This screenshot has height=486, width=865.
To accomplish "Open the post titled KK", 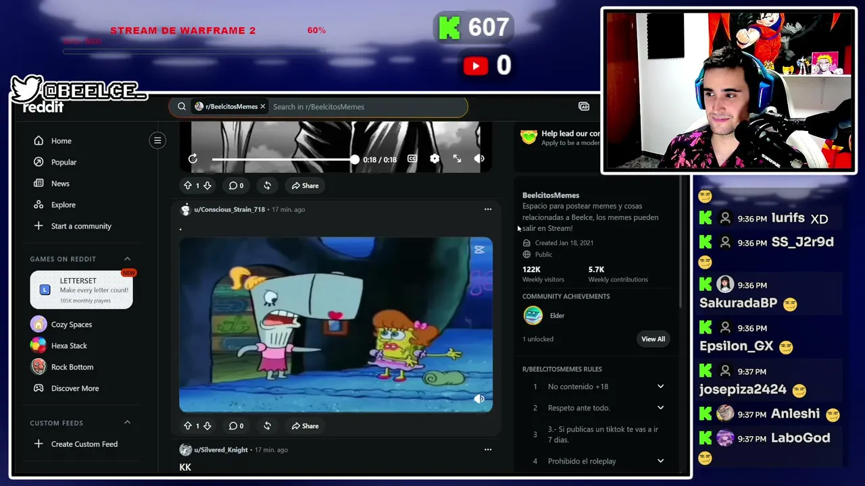I will tap(185, 467).
